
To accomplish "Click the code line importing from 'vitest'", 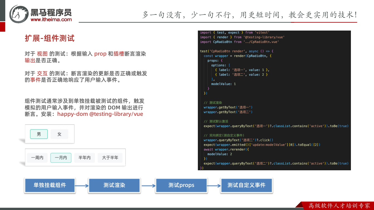I will click(235, 32).
